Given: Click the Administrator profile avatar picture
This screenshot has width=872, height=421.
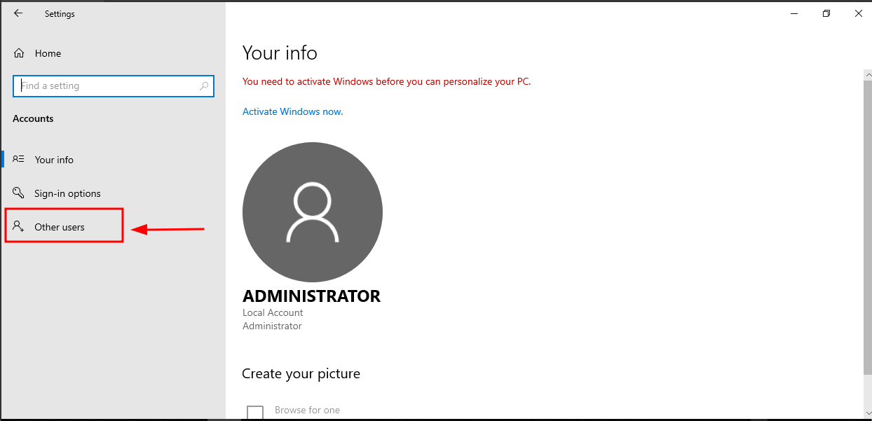Looking at the screenshot, I should pos(313,212).
